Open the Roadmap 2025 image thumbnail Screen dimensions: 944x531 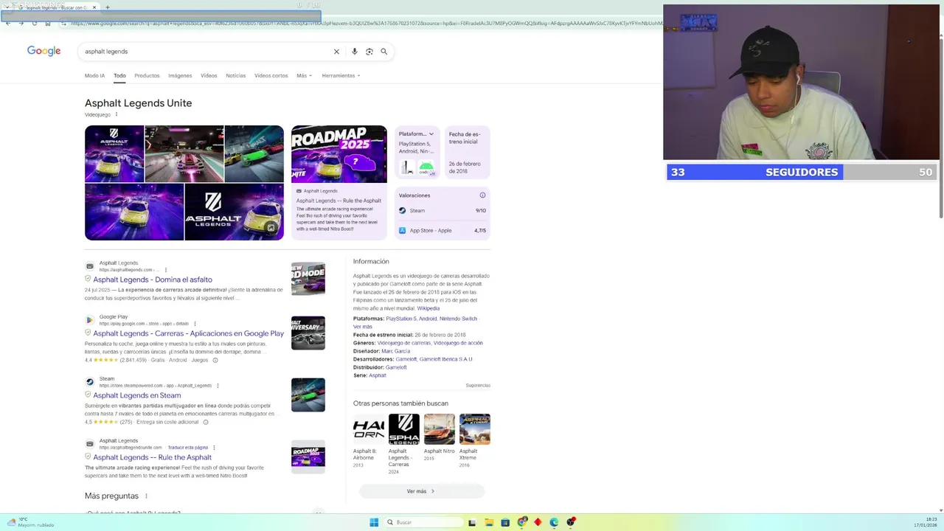(339, 154)
